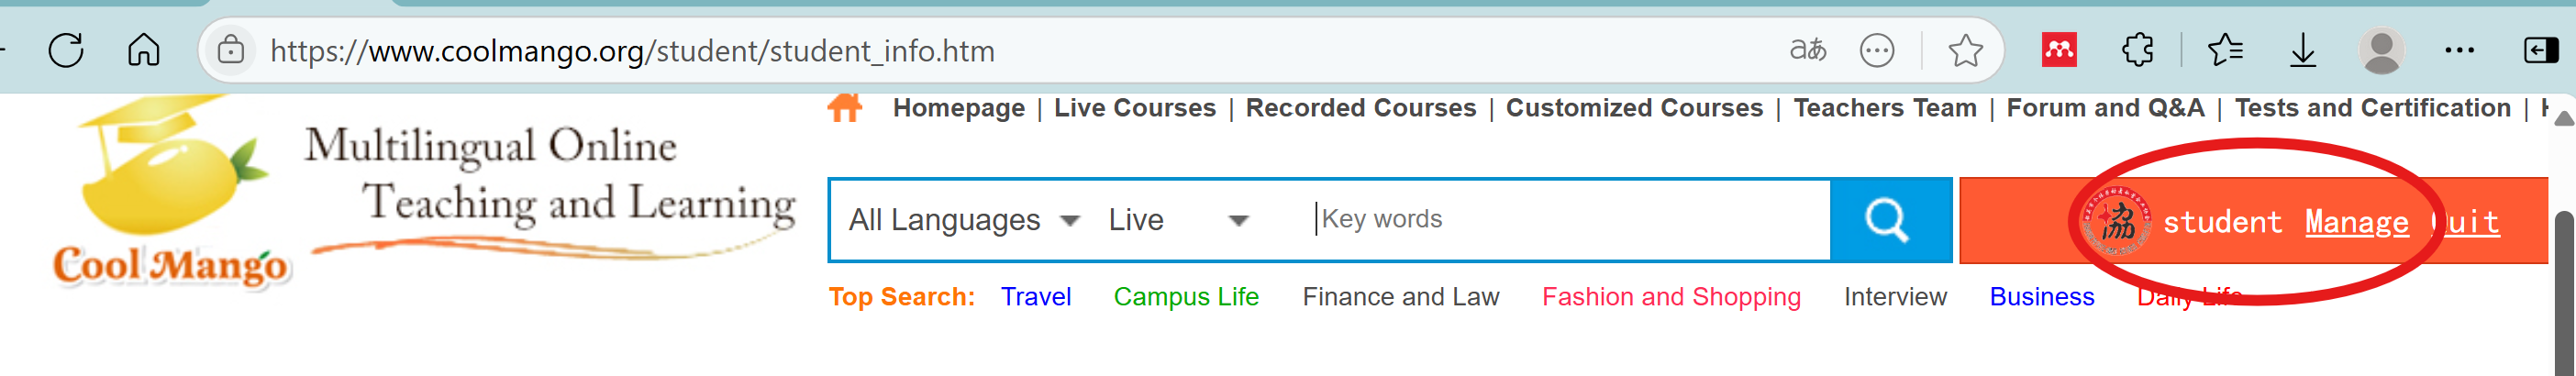Click the Travel top search link

(1035, 297)
